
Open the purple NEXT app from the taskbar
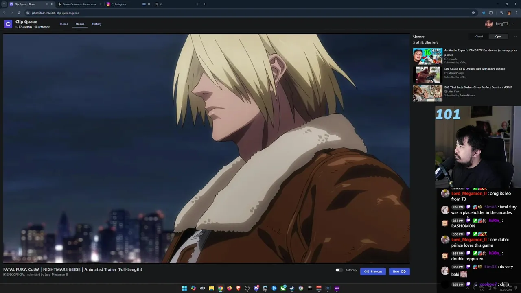pyautogui.click(x=337, y=288)
